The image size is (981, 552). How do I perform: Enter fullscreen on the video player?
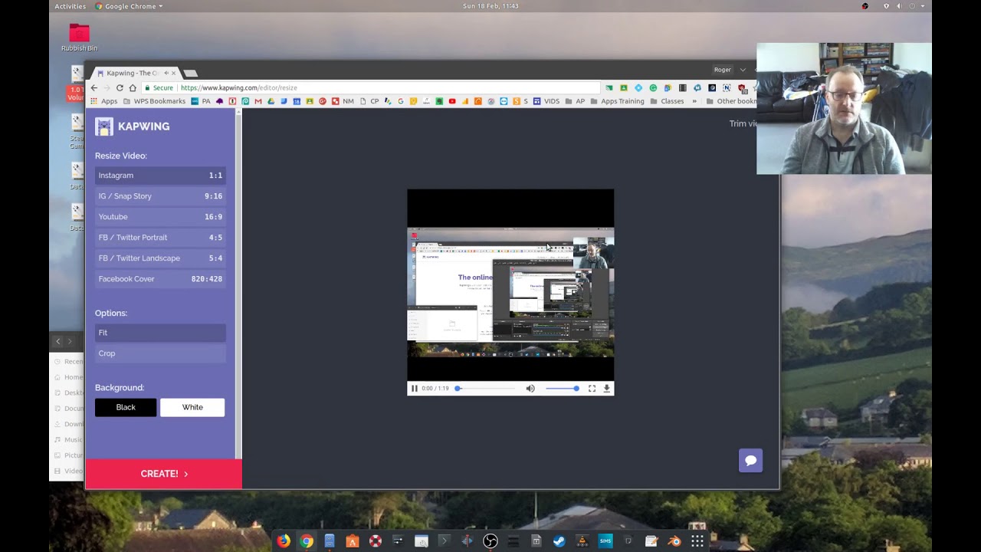tap(592, 389)
